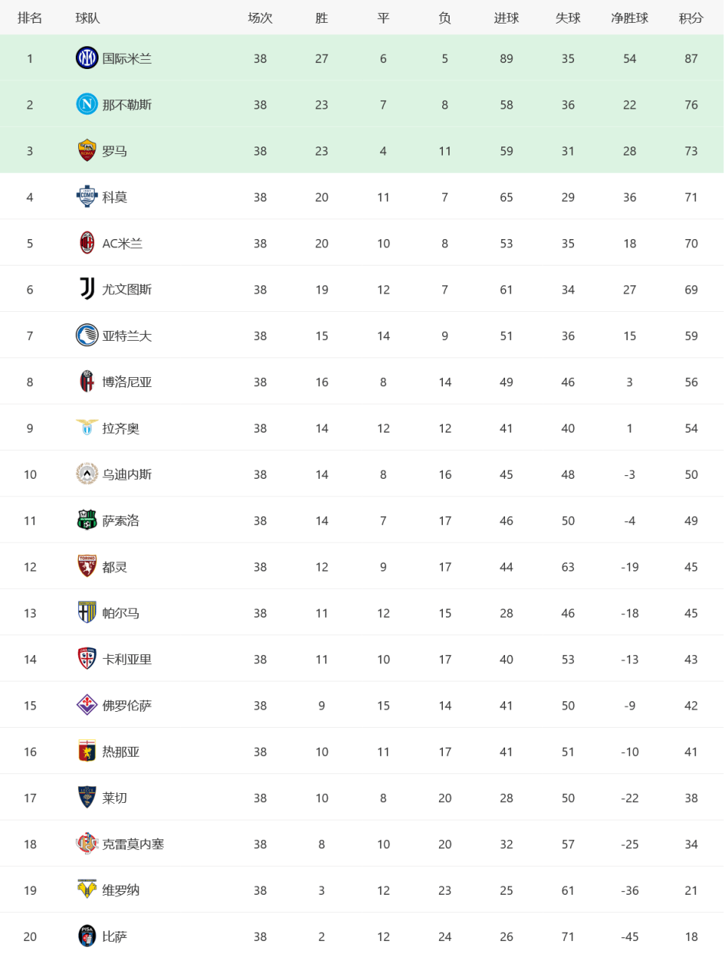
Task: Click the Napoli club logo
Action: tap(87, 104)
